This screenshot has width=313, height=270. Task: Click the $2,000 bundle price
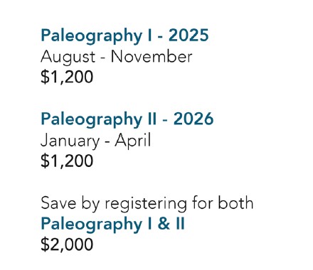67,244
